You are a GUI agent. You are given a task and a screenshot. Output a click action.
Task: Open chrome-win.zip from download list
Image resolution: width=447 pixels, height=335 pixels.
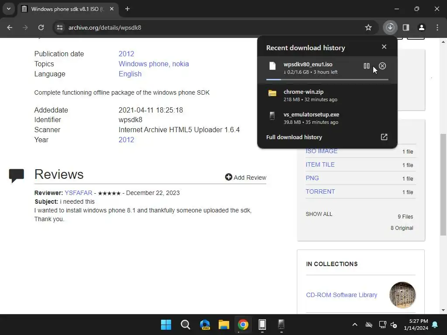327,96
